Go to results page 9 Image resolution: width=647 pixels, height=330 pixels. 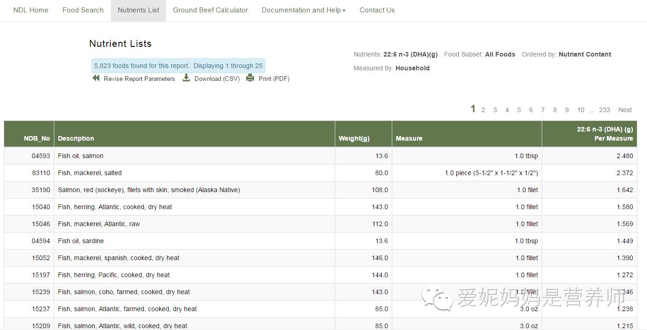567,110
